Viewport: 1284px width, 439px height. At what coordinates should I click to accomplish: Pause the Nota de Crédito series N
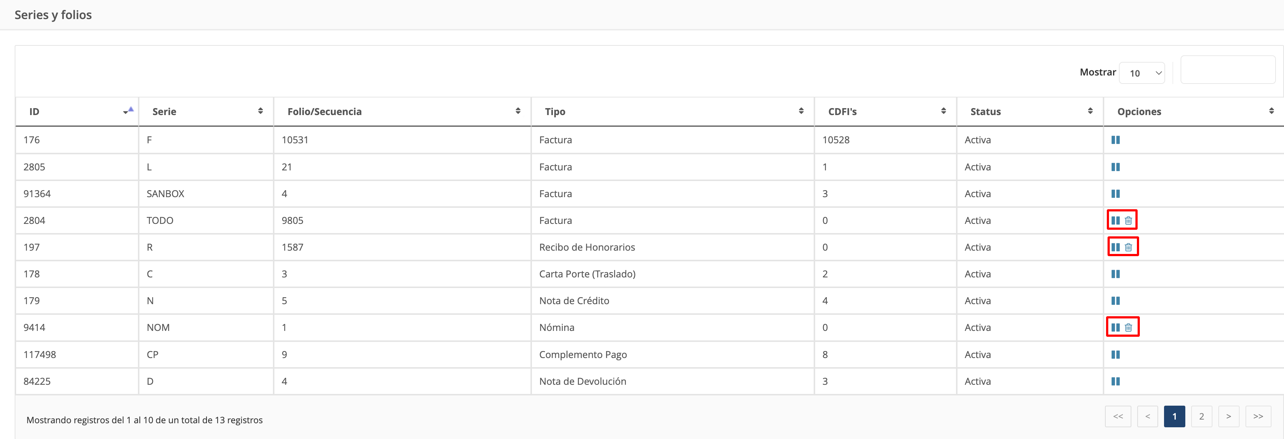click(1115, 300)
